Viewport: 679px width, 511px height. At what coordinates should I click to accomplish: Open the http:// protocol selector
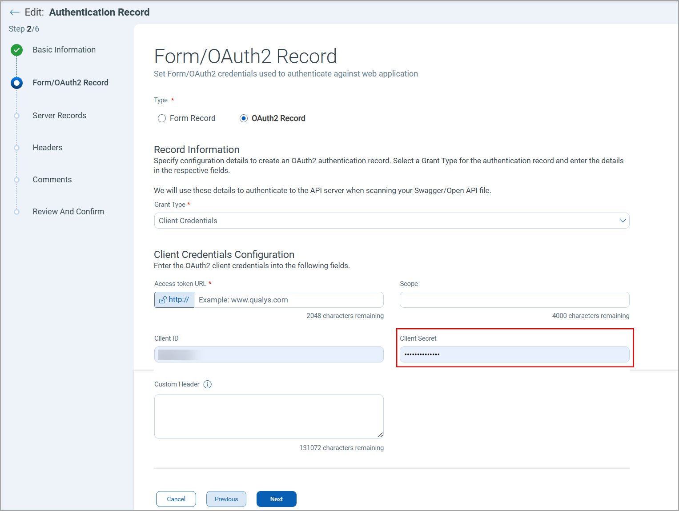click(x=174, y=300)
